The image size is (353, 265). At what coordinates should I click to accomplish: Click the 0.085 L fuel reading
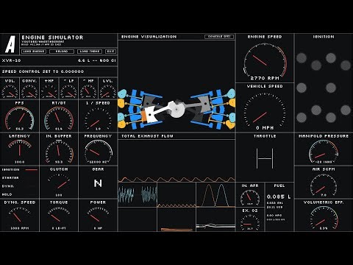tap(279, 197)
